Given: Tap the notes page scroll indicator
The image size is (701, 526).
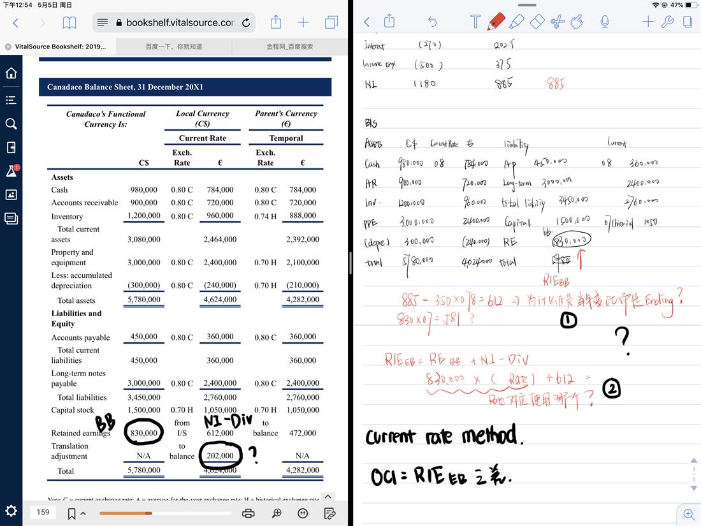Looking at the screenshot, I should (x=693, y=474).
